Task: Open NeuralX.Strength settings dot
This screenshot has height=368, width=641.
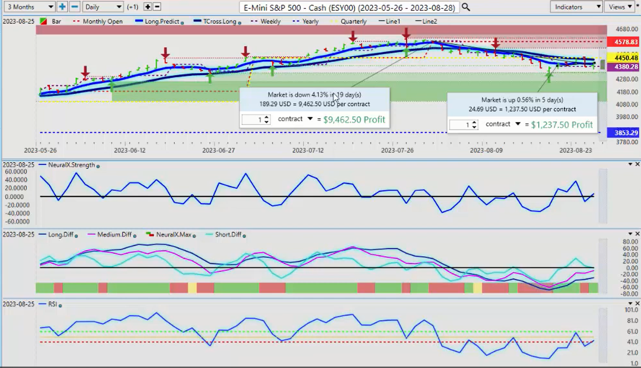Action: [98, 166]
